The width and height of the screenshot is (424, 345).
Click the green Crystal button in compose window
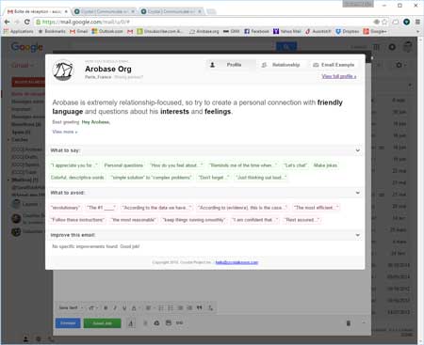(102, 323)
